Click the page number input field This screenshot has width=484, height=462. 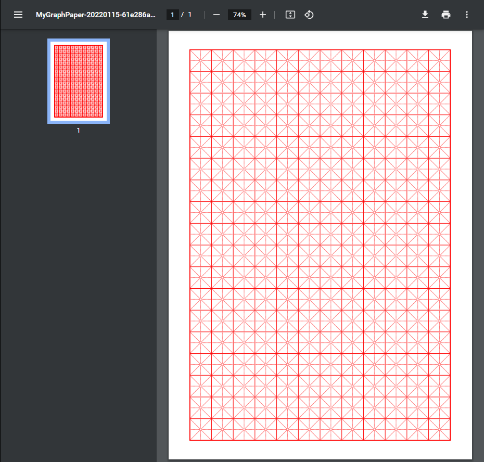pyautogui.click(x=173, y=15)
